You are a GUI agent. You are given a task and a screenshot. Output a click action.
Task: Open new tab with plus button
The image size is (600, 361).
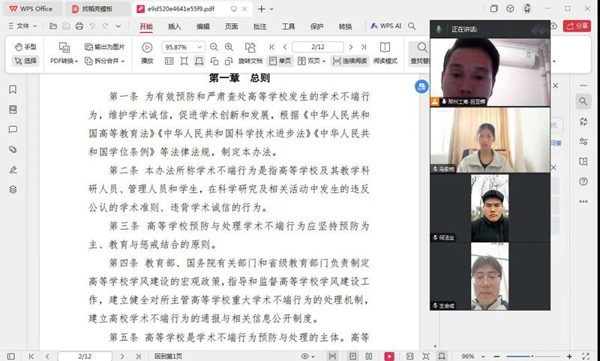tap(261, 9)
